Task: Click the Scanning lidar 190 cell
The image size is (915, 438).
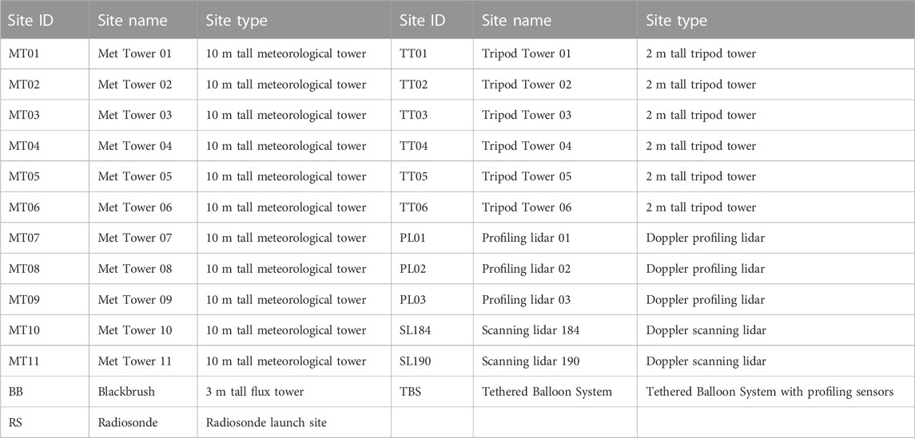Action: point(555,361)
